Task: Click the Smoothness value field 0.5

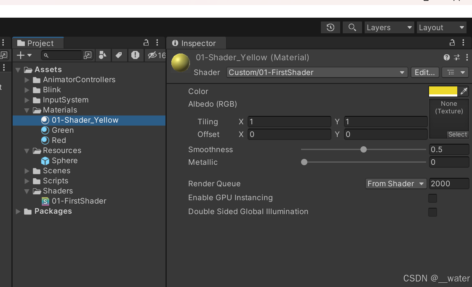Action: click(449, 149)
